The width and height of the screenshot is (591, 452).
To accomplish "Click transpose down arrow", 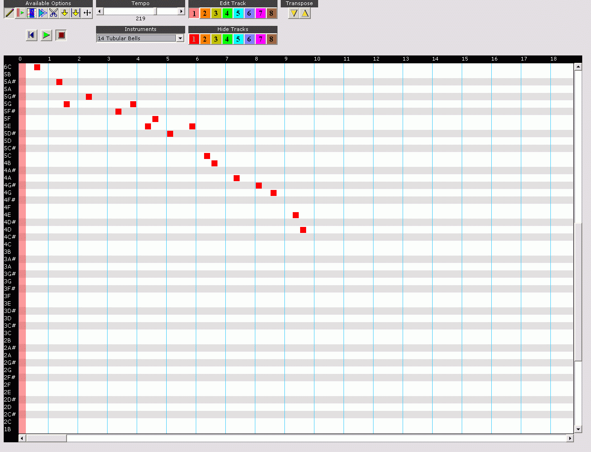I will point(294,13).
